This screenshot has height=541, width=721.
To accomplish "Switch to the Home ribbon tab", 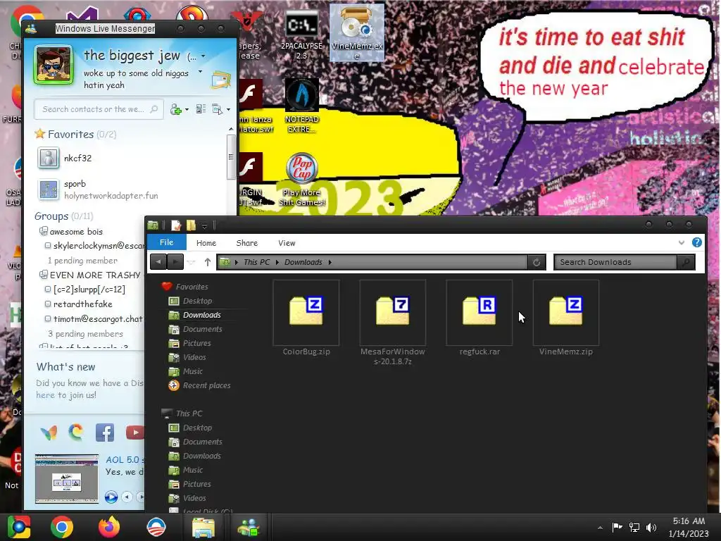I will [x=206, y=243].
